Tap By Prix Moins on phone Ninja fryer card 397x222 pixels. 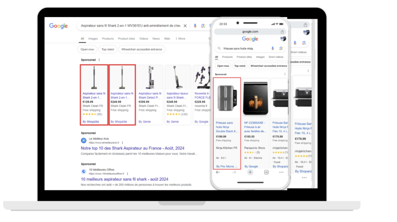(x=227, y=166)
